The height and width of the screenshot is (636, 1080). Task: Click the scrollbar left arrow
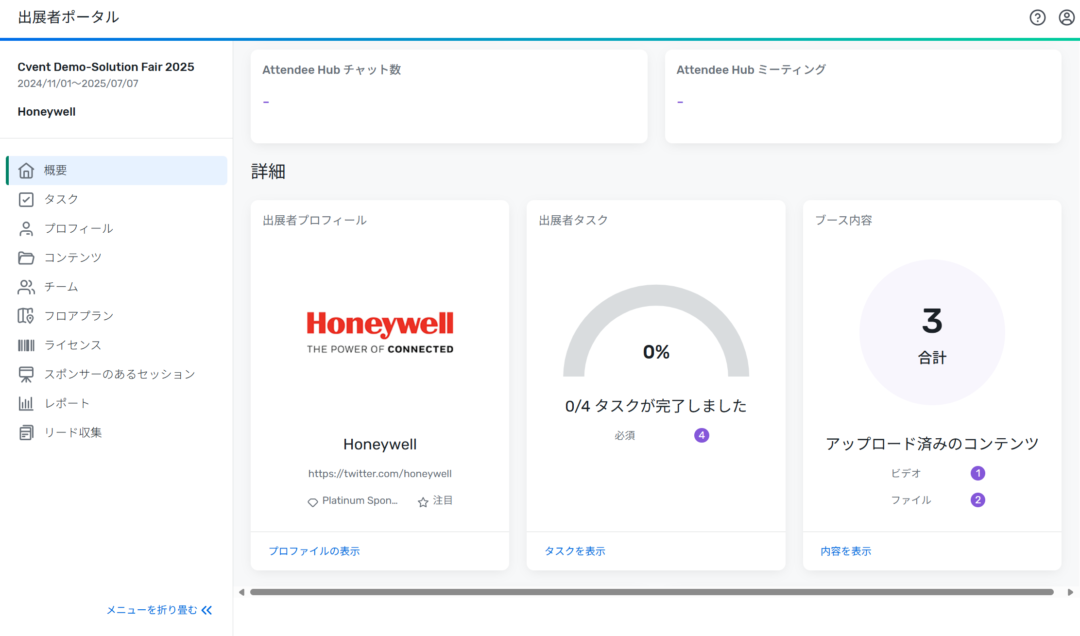241,592
